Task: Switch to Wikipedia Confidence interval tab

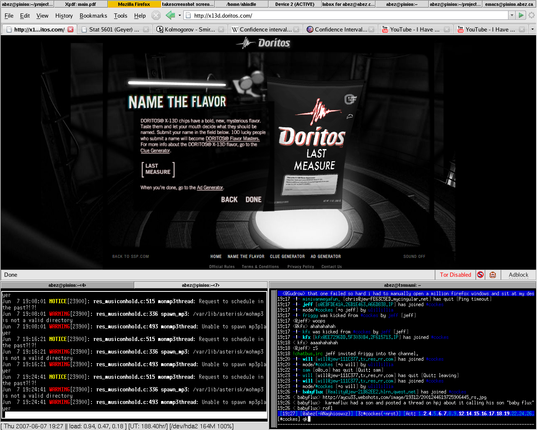Action: (x=266, y=29)
